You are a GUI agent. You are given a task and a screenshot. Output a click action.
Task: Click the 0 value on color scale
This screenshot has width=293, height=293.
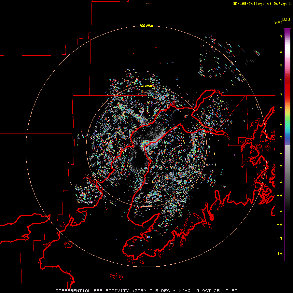tap(281, 138)
